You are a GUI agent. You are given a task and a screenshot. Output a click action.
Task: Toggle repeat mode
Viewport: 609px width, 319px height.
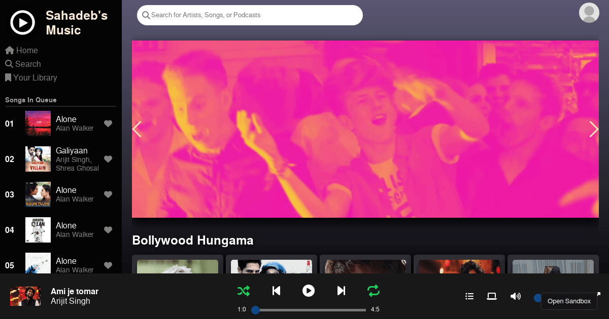coord(374,291)
